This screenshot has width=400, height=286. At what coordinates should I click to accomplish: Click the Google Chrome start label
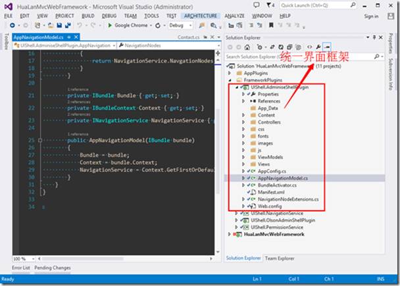[x=131, y=25]
